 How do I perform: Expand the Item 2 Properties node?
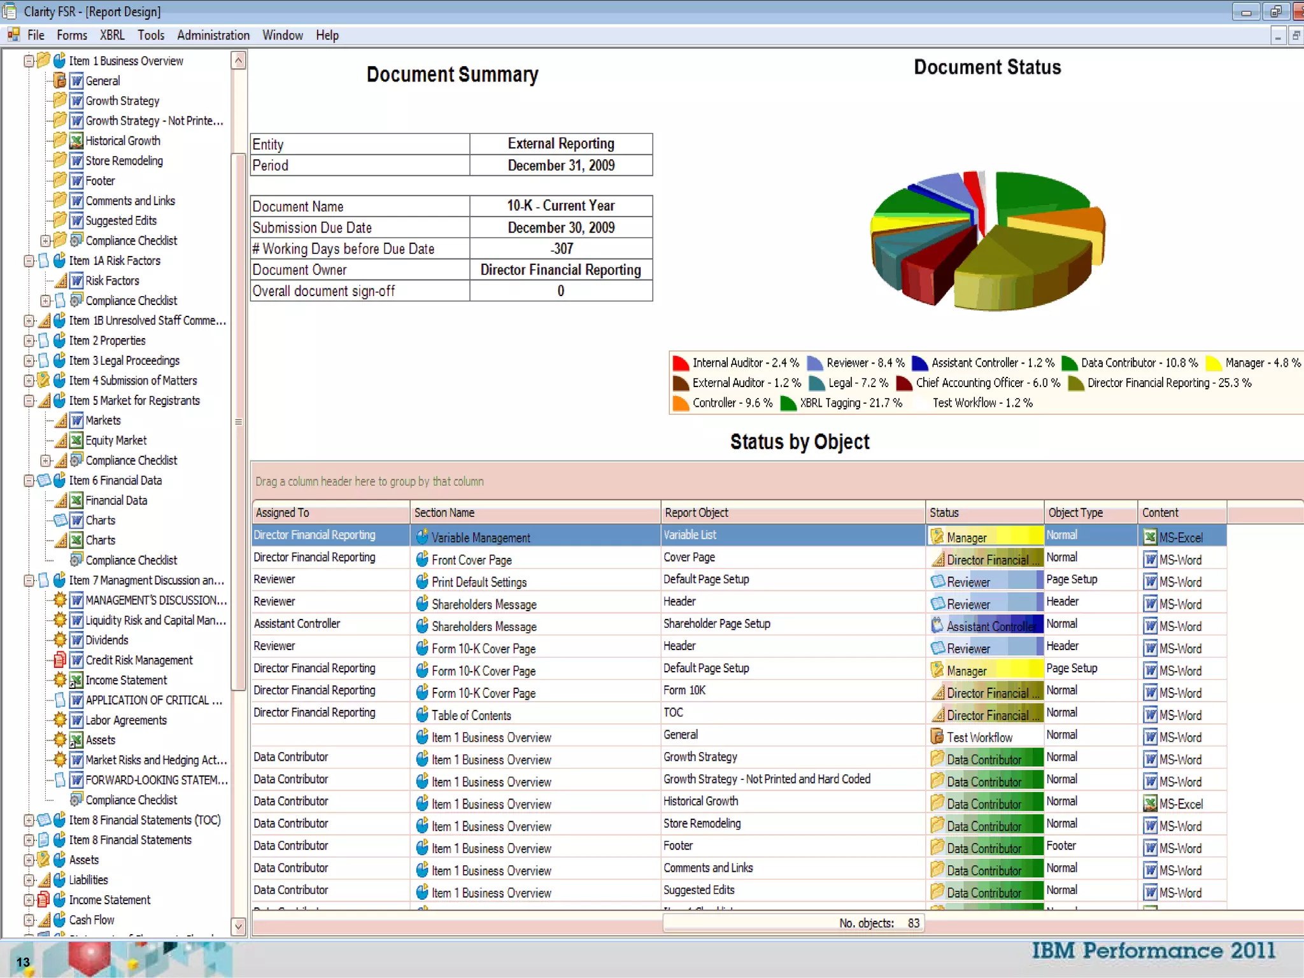[29, 341]
